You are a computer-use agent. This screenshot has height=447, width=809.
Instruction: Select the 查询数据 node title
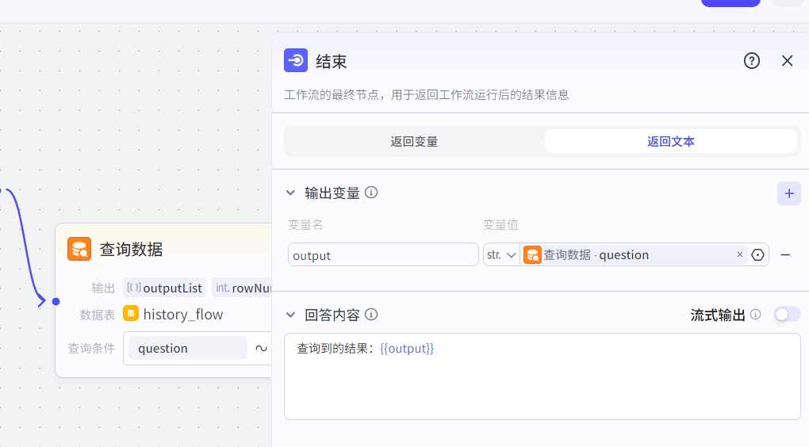coord(131,249)
